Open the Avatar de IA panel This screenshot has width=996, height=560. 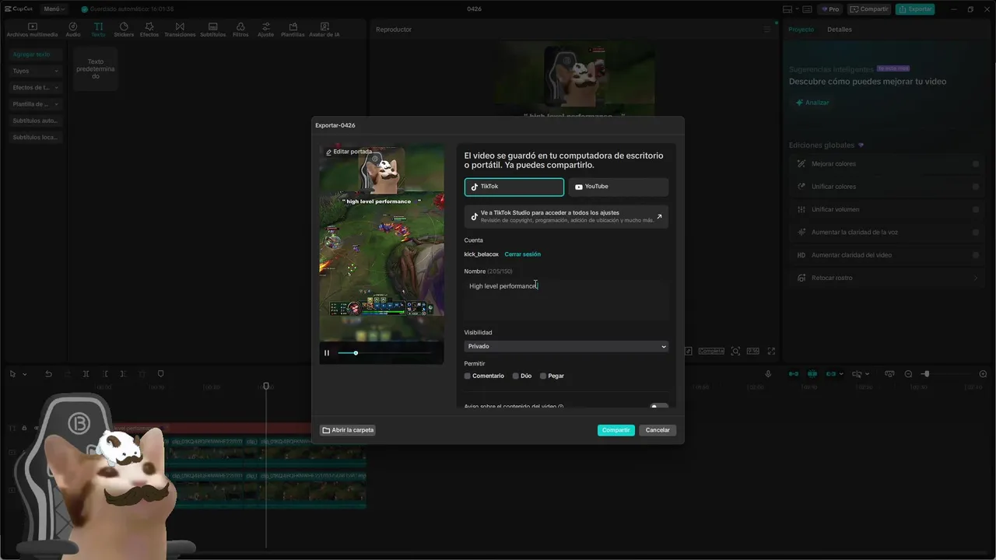tap(324, 30)
